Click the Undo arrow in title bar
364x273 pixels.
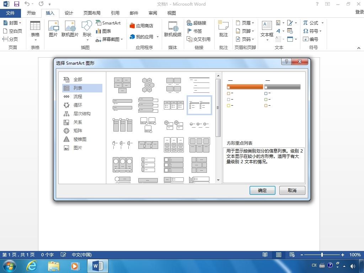[x=27, y=4]
